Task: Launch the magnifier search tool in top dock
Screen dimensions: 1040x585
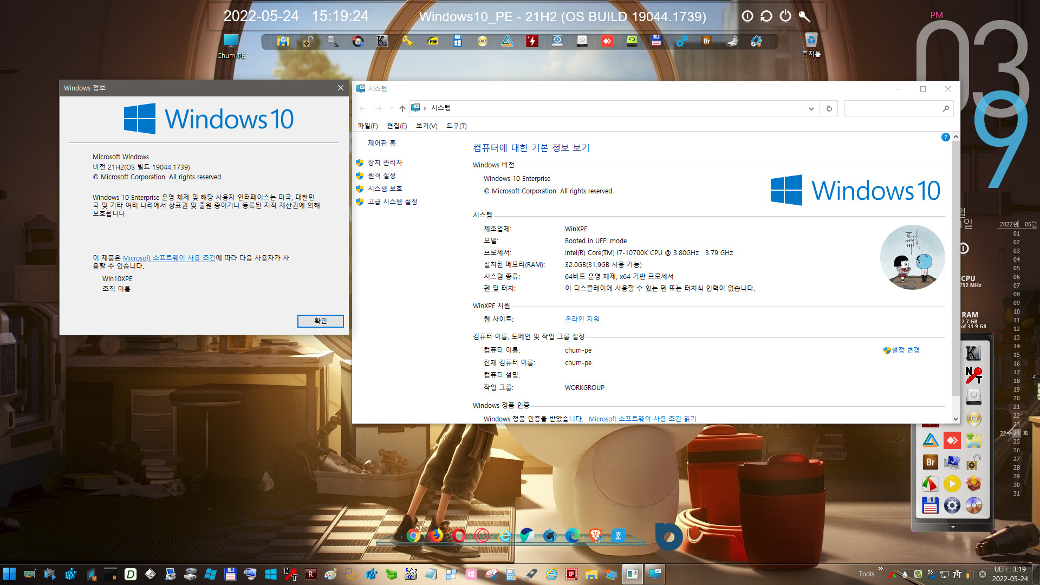Action: coord(333,41)
